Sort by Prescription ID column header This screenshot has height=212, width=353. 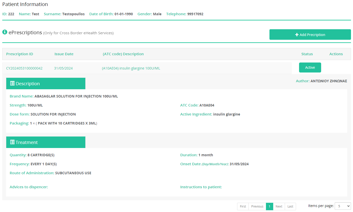pos(20,54)
